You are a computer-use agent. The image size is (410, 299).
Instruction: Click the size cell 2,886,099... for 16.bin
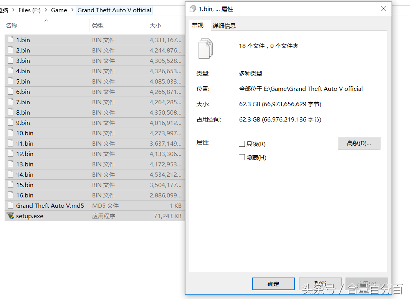[165, 195]
